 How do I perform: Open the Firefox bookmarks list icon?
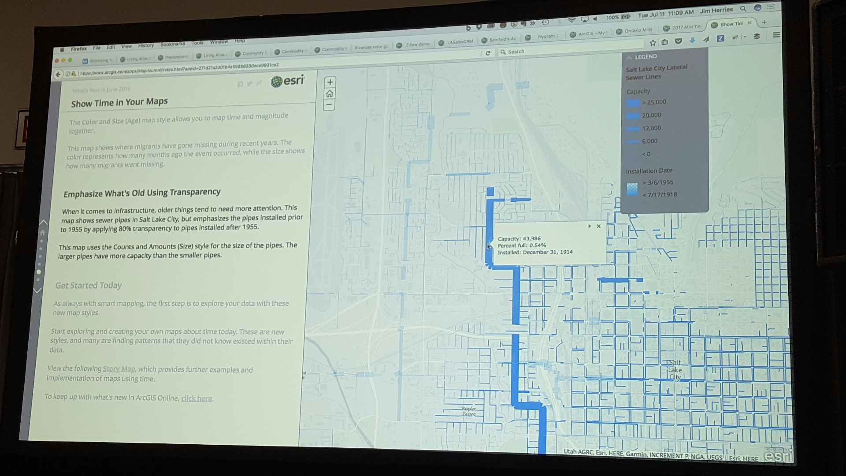click(665, 42)
